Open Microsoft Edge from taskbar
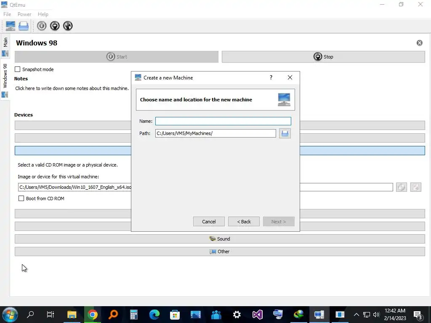431x323 pixels. click(x=154, y=315)
